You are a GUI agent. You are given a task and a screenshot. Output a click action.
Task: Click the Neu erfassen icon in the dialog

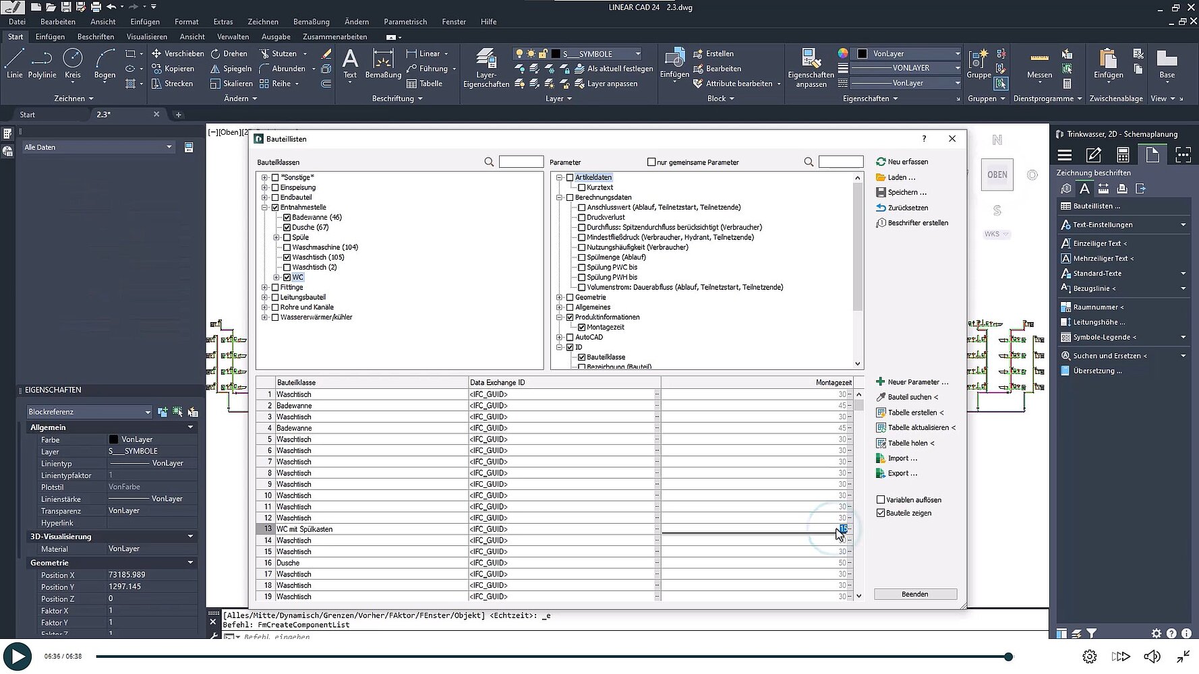point(880,161)
